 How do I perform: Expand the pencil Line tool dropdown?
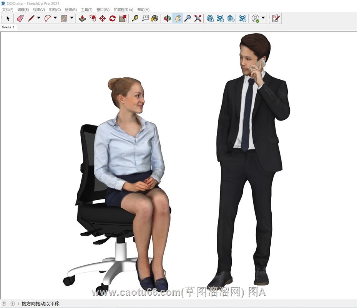coord(38,18)
